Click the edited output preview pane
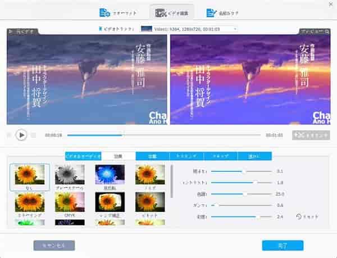337x258 pixels. (250, 80)
